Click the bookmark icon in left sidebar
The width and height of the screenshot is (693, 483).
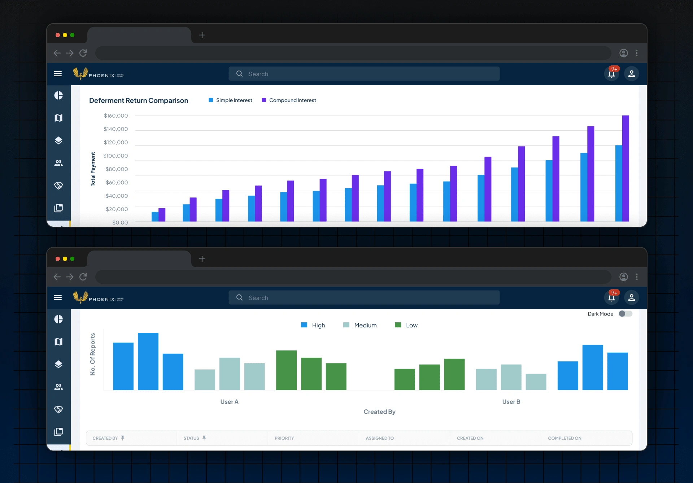(x=59, y=117)
